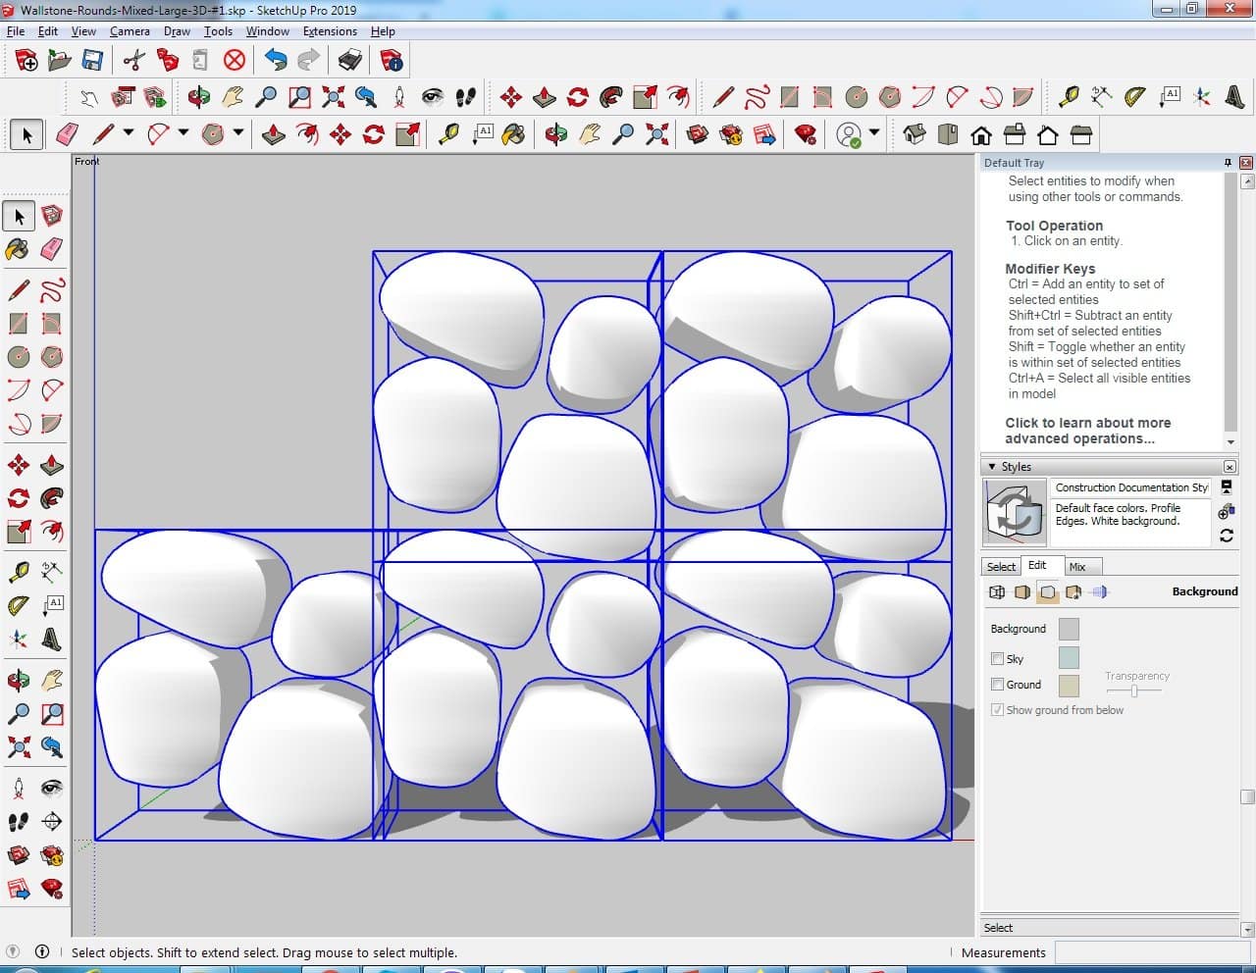Select the Front view house icon
The image size is (1256, 973).
pyautogui.click(x=981, y=134)
